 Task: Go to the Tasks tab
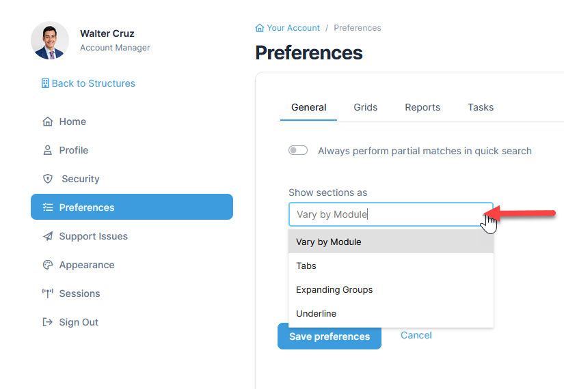481,107
